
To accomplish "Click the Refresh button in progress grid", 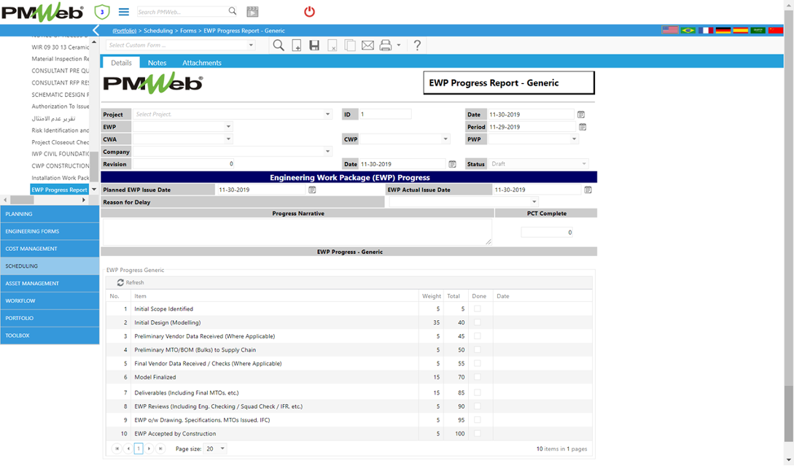I will (131, 282).
